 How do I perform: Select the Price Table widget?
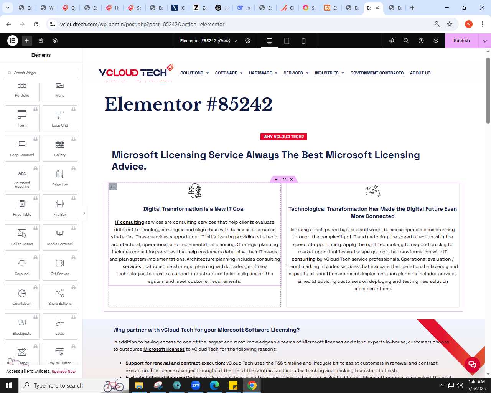coord(22,208)
